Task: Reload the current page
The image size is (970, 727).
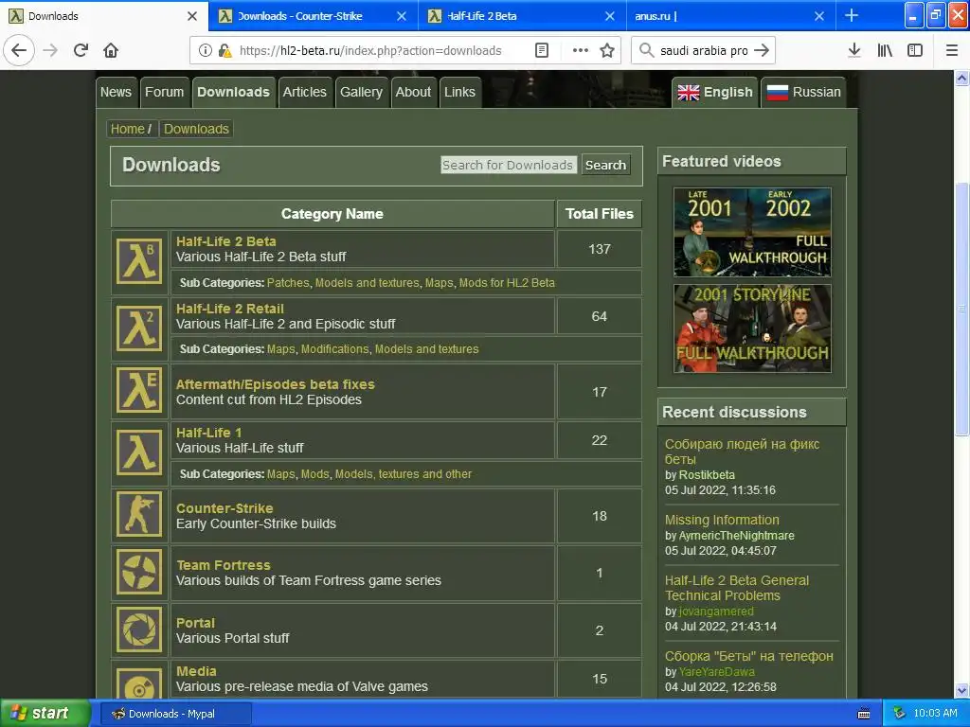Action: pos(81,50)
